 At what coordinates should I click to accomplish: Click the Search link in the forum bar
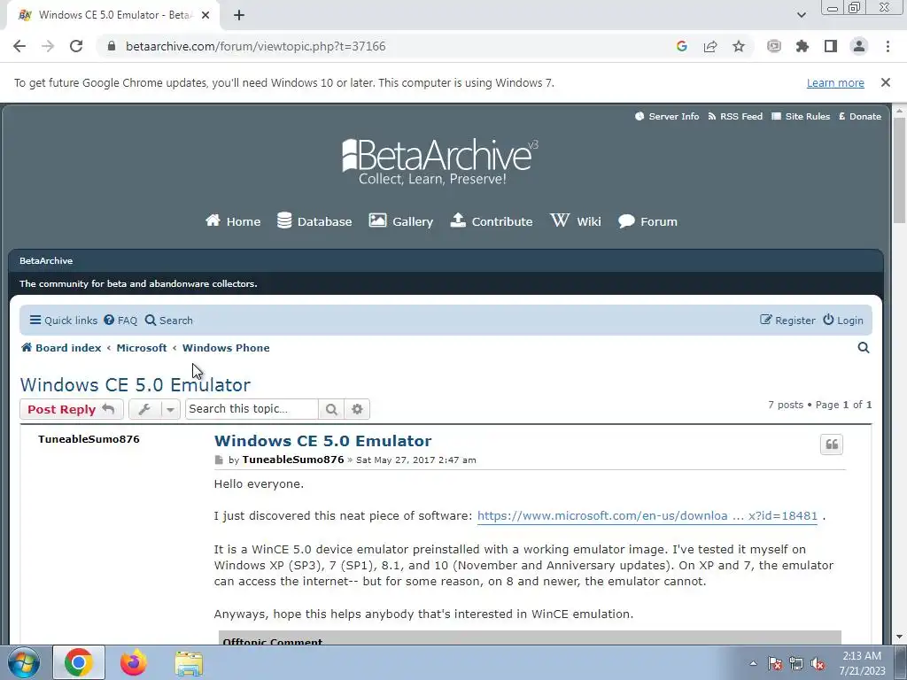pos(169,321)
